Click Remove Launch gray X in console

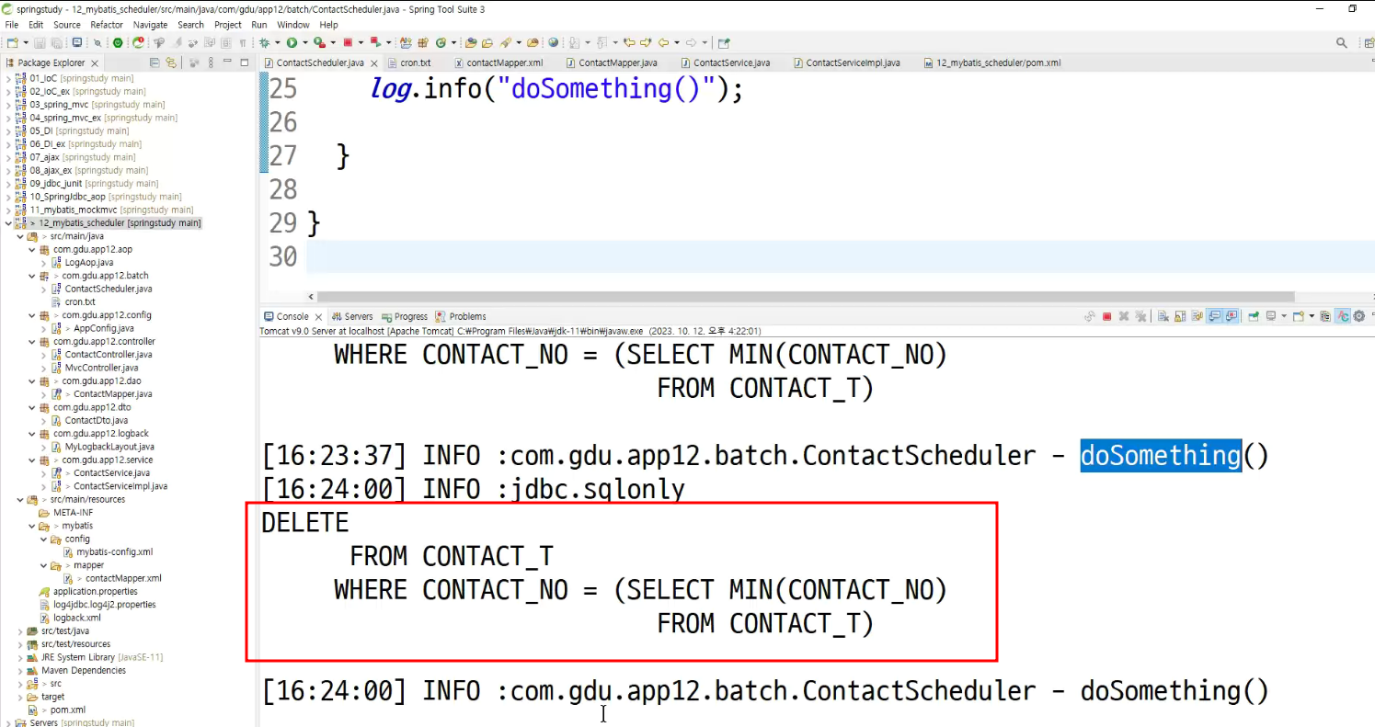pos(1124,316)
